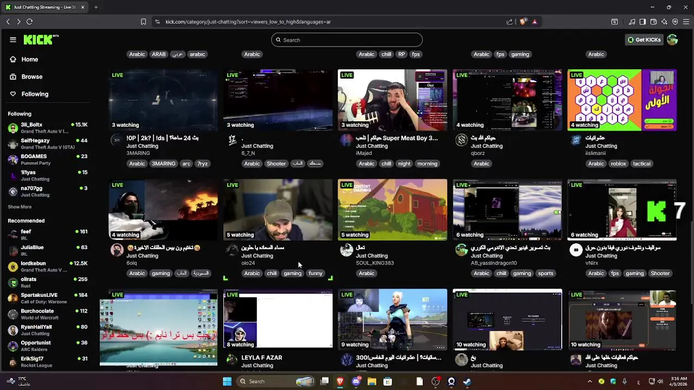This screenshot has height=390, width=694.
Task: Open Browse in the sidebar
Action: point(32,77)
